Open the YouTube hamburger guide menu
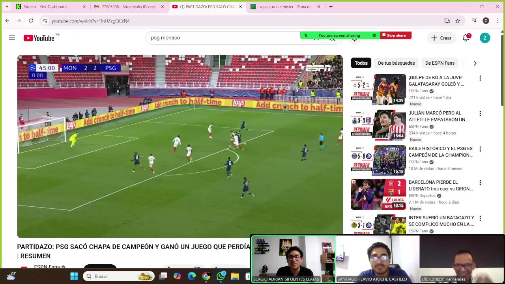The height and width of the screenshot is (284, 505). pos(12,38)
